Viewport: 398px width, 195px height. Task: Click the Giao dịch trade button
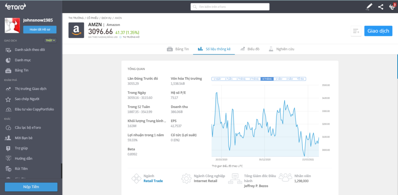[378, 31]
